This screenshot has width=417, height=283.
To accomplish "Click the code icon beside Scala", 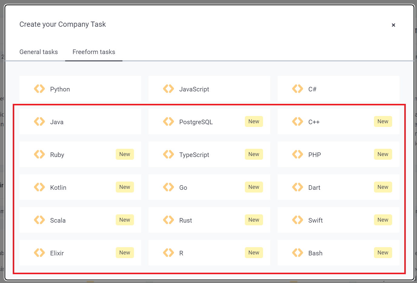I will click(39, 220).
